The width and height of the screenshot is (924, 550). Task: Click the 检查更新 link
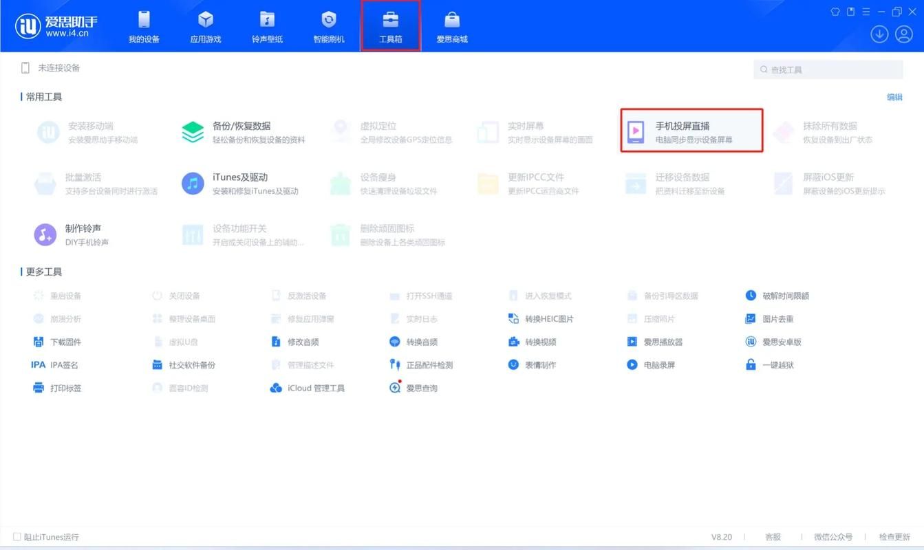(894, 537)
